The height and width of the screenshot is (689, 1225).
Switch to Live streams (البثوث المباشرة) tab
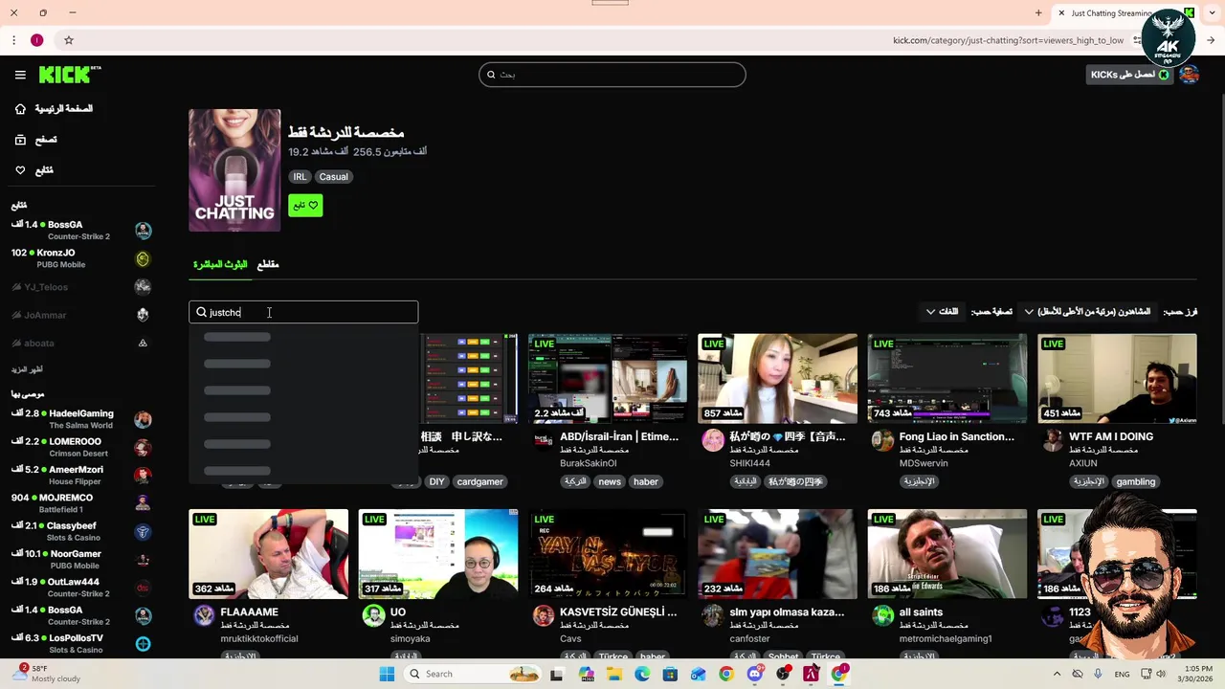click(220, 264)
